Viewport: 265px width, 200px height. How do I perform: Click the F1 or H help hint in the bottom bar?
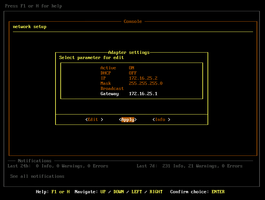[60, 192]
